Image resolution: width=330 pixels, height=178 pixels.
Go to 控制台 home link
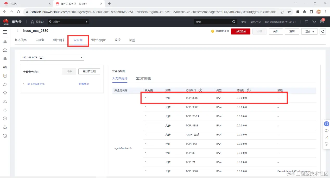pos(37,22)
